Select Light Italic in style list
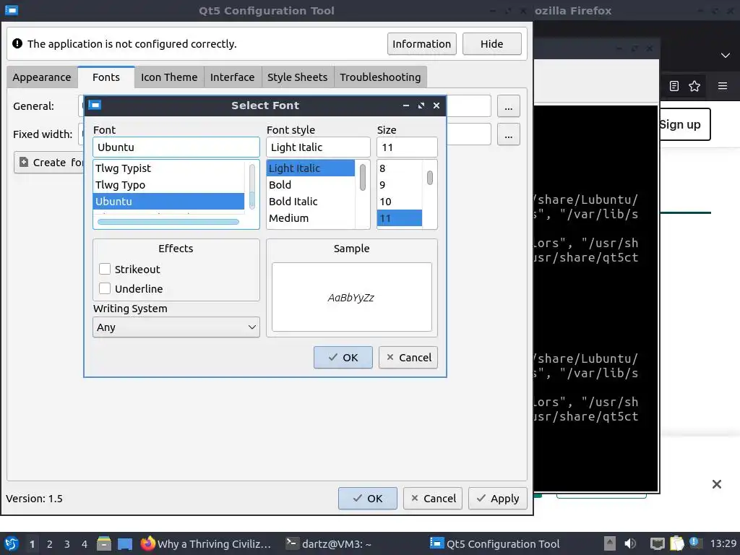 [311, 168]
